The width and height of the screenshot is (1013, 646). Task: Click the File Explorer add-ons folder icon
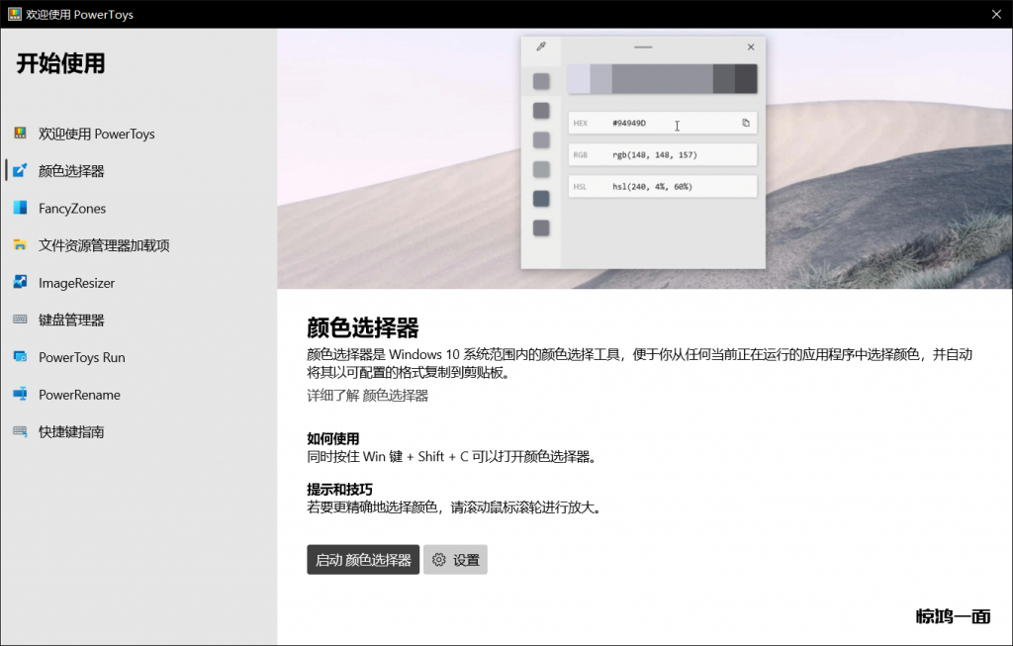point(20,245)
